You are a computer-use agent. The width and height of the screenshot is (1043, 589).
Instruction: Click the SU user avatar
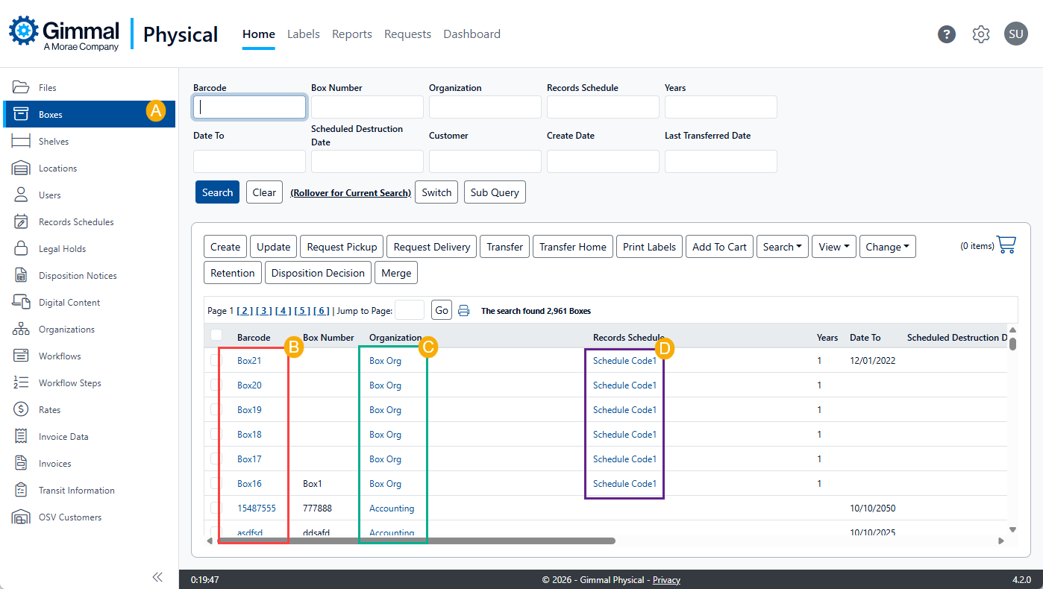[1015, 34]
